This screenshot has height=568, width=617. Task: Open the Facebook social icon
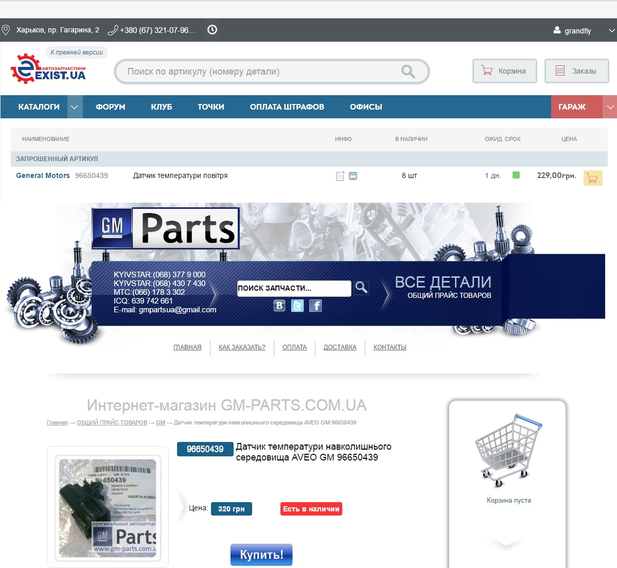click(x=315, y=305)
